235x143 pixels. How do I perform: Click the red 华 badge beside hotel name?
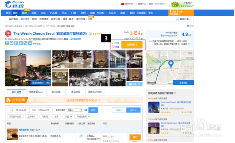8,34
